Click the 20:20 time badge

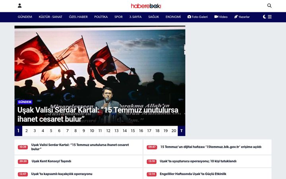[23, 161]
